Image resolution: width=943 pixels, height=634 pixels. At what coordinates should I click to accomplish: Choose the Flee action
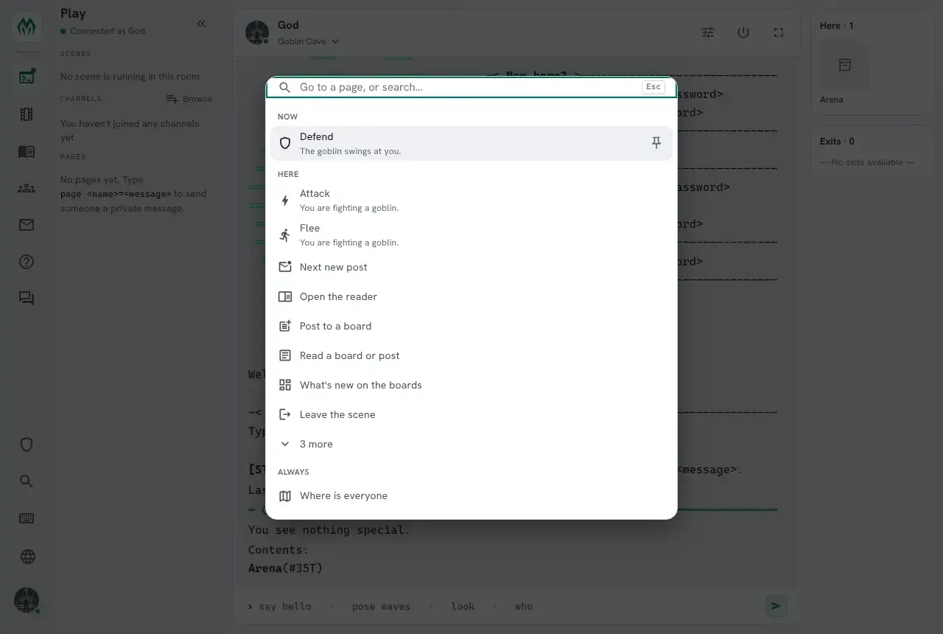471,234
